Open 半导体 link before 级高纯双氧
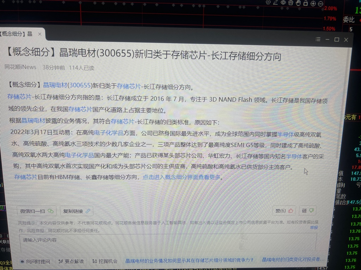361x270 pixels. (286, 134)
